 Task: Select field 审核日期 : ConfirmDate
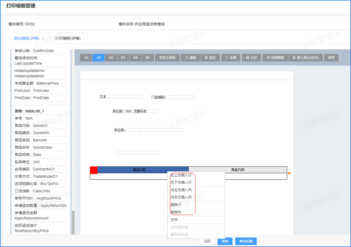pos(41,51)
